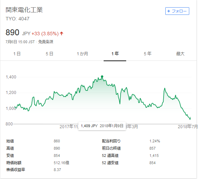This screenshot has height=179, width=200.
Task: Click the red up-arrow price change icon
Action: 61,34
